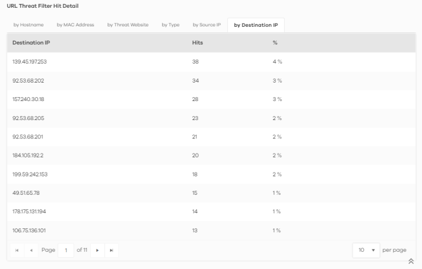Click the page number input field
This screenshot has width=422, height=269.
65,250
